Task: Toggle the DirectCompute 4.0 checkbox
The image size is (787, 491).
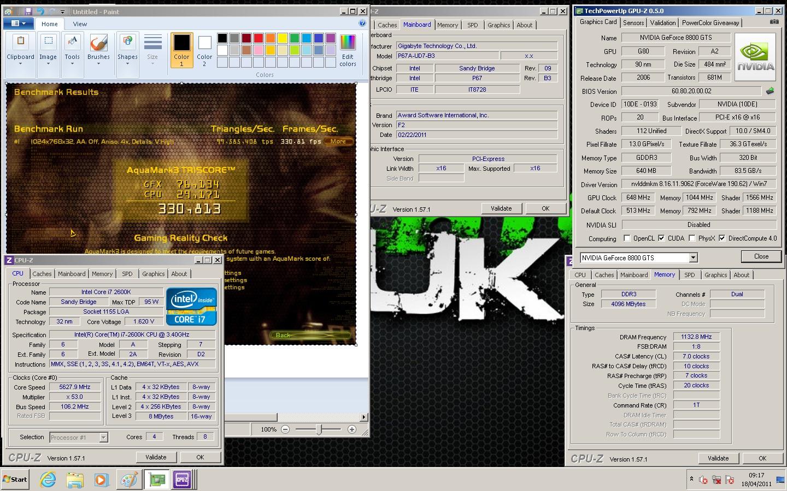Action: click(x=722, y=238)
